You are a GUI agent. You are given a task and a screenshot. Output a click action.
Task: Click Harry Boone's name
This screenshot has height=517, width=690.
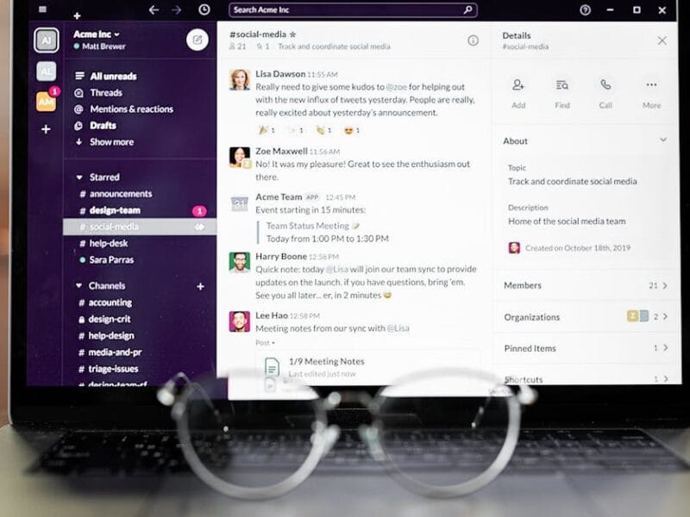pos(281,256)
